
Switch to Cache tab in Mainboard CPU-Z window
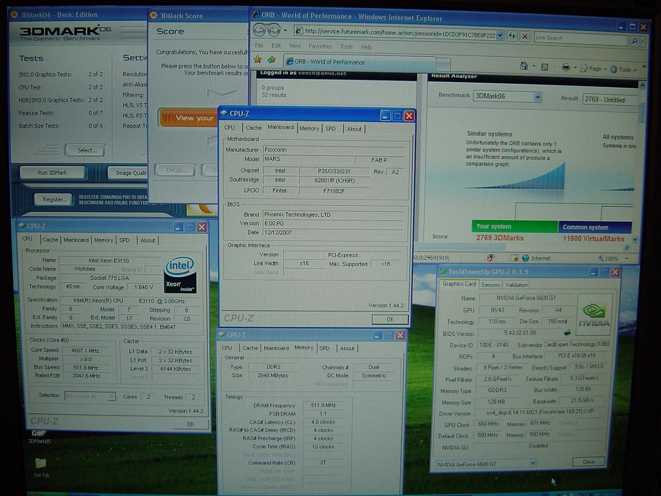(x=254, y=128)
